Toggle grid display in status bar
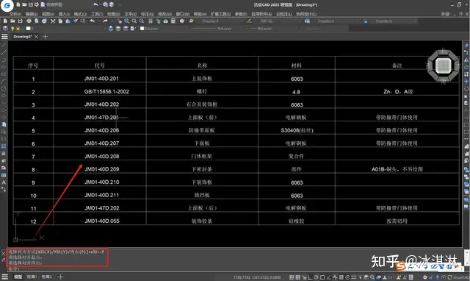The height and width of the screenshot is (281, 470). (x=298, y=277)
